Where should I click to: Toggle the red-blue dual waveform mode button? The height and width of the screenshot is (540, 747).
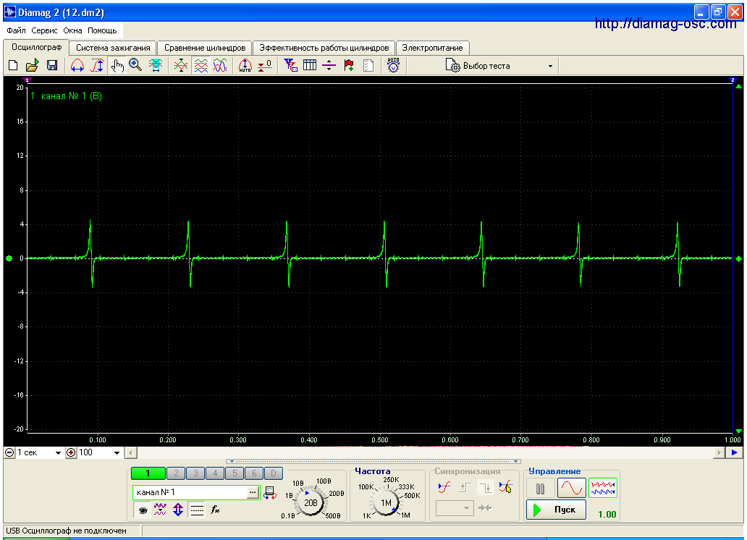(x=603, y=488)
